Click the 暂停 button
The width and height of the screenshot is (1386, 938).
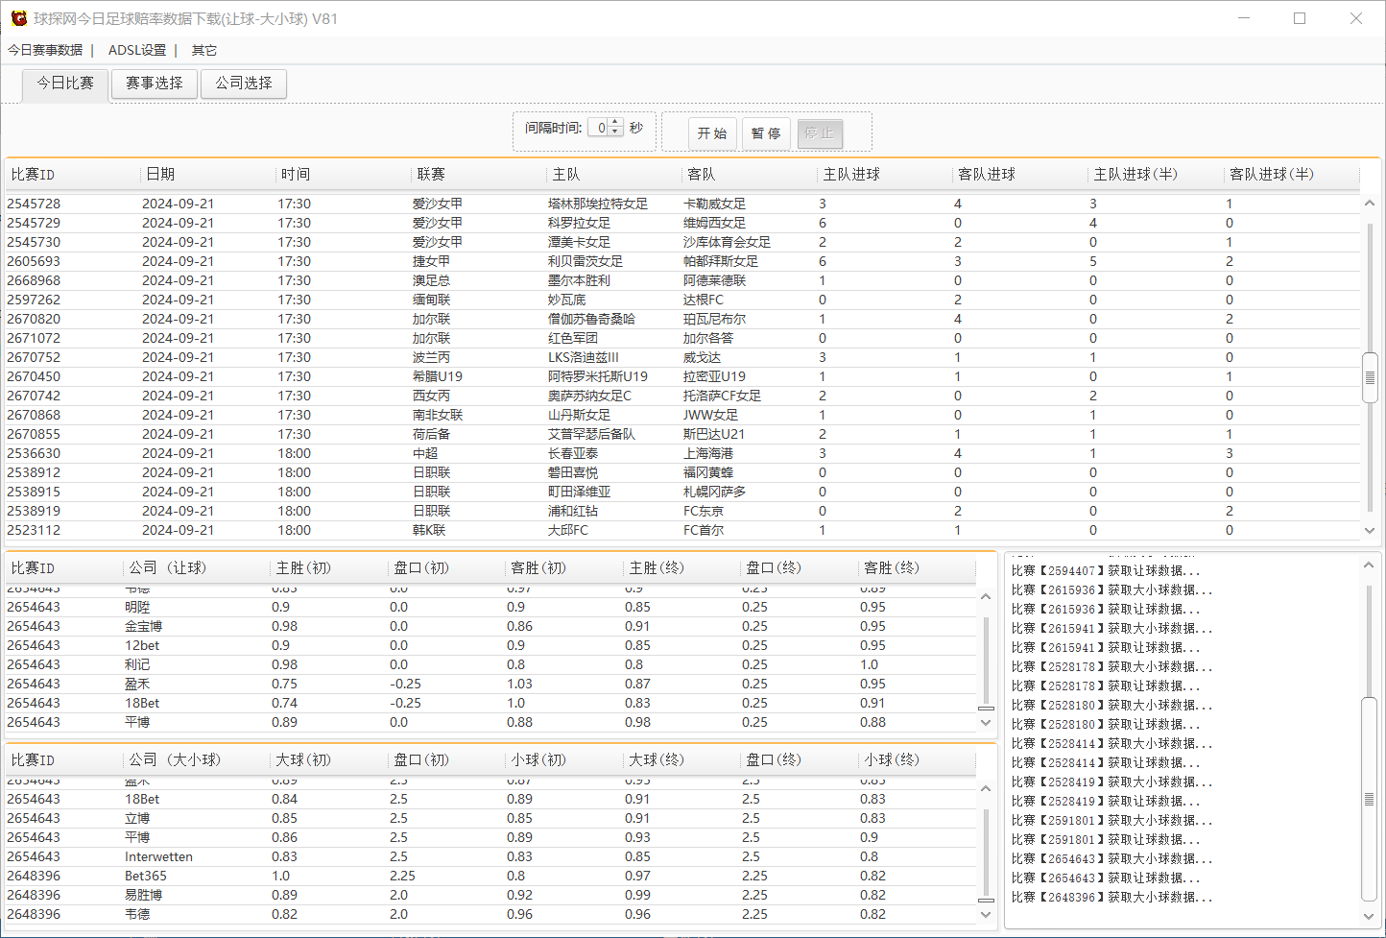766,133
